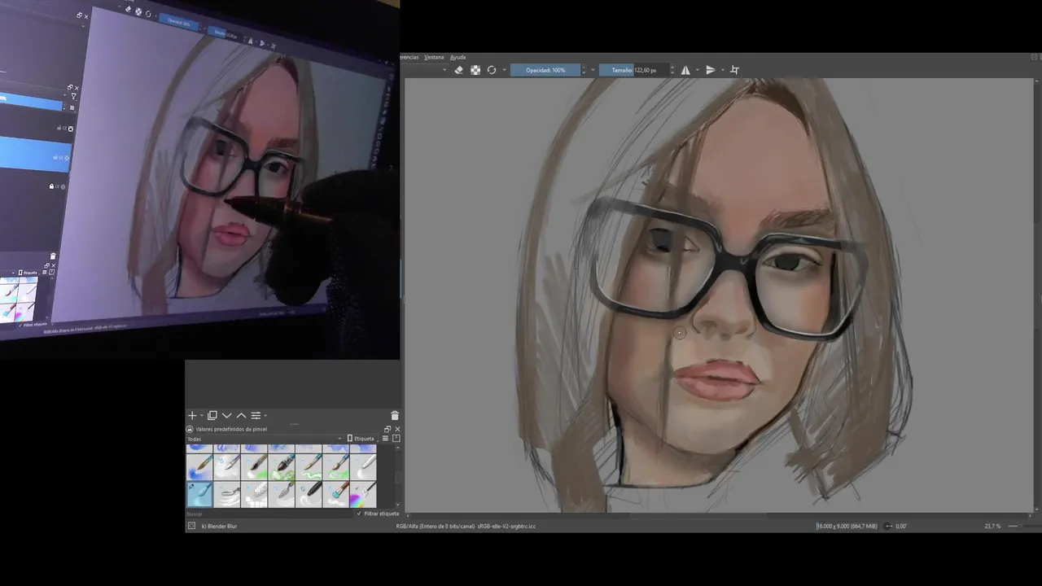Open dropdown arrow beside layer properties icon
Viewport: 1042px width, 586px height.
coord(265,416)
